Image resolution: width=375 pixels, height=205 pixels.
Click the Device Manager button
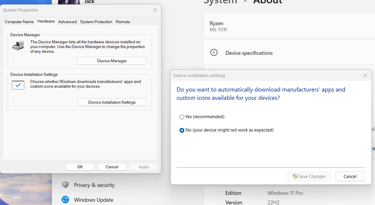(x=112, y=61)
